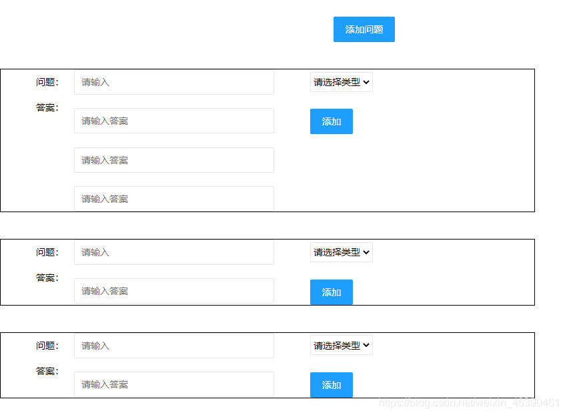
Task: Click the 问题 label in the first block
Action: click(46, 81)
